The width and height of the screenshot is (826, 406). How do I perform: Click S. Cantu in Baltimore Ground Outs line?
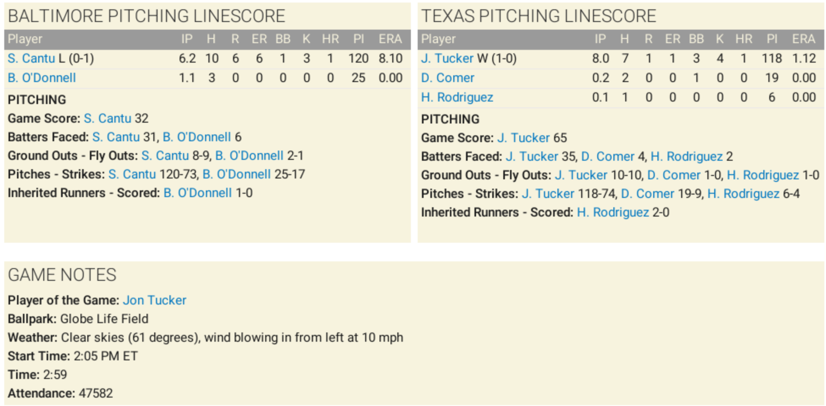click(165, 156)
